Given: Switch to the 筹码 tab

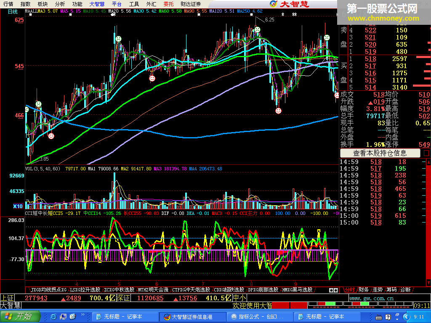Looking at the screenshot, I should [x=392, y=290].
